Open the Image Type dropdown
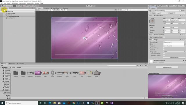 (x=174, y=52)
